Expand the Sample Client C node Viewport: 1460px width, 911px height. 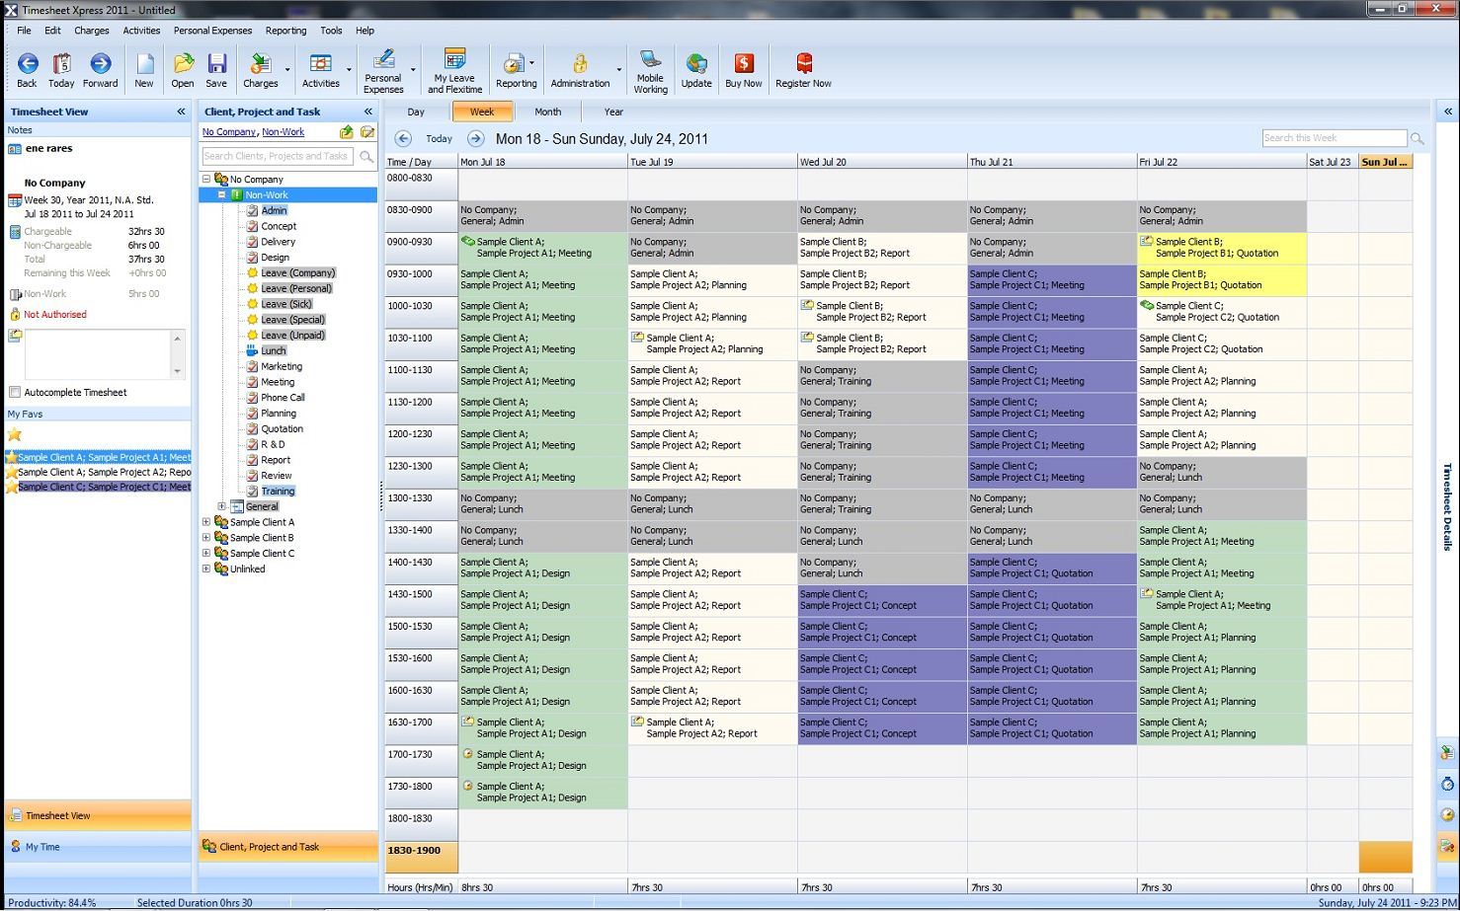tap(206, 554)
